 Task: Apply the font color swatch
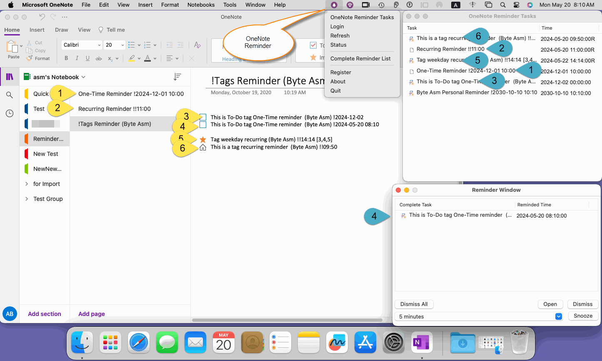point(147,58)
